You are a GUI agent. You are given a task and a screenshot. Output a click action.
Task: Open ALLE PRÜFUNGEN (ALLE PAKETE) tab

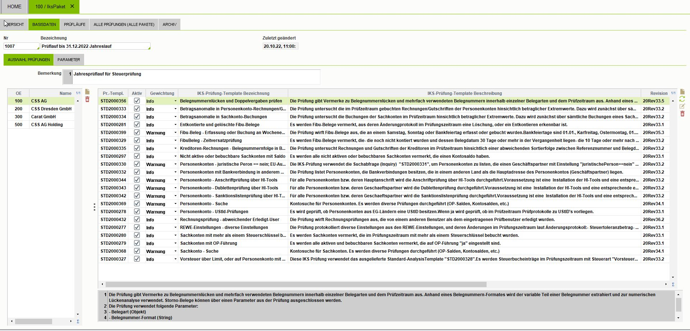[124, 24]
